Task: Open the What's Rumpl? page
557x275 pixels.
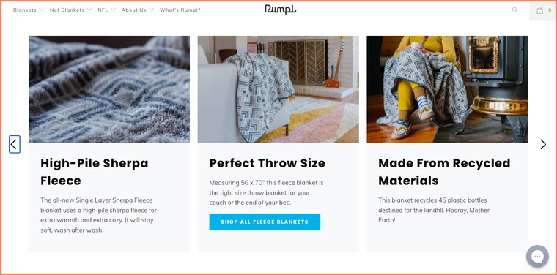Action: click(x=180, y=10)
